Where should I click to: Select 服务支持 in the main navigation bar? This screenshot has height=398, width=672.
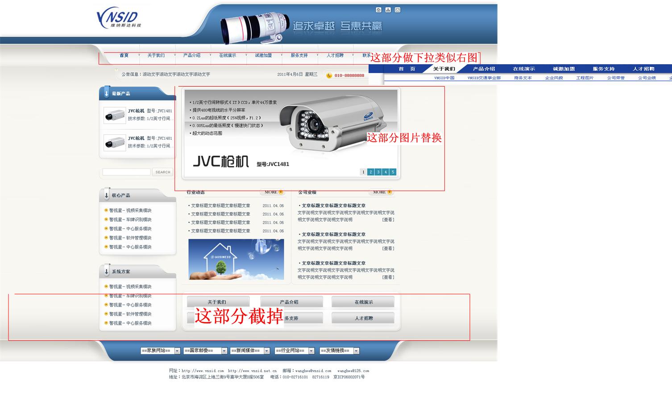(299, 55)
